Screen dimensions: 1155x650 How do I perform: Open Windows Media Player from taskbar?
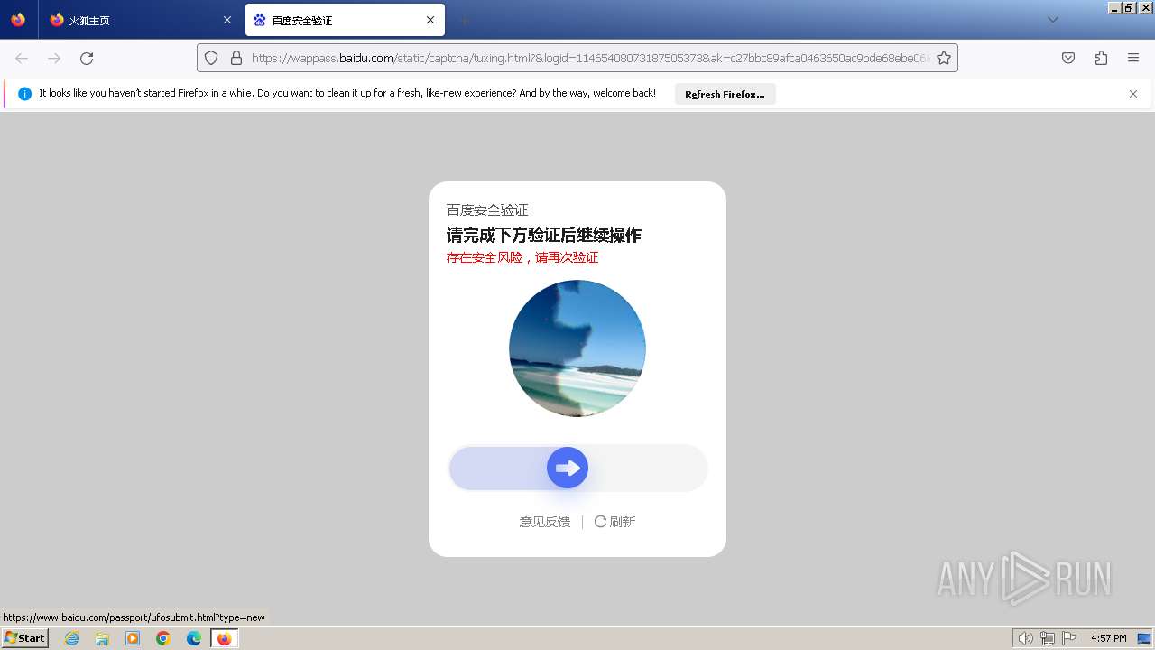(x=133, y=638)
